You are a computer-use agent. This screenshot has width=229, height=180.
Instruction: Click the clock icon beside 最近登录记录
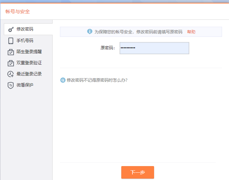point(10,74)
